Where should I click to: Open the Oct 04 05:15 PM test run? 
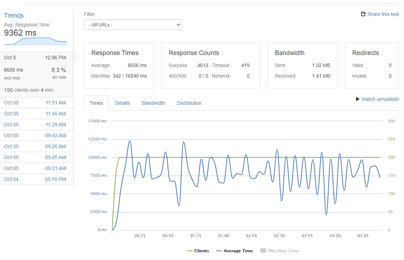tap(36, 179)
